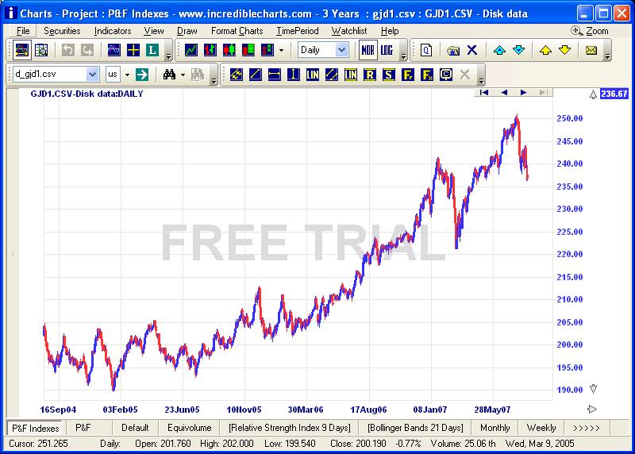Toggle the Equivolume chart view
The width and height of the screenshot is (635, 454).
coord(190,428)
